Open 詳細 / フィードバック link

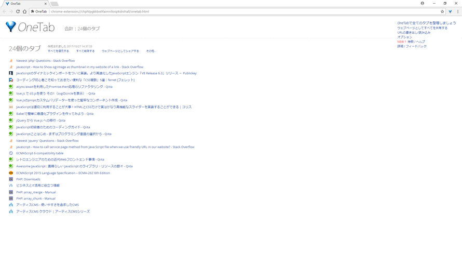412,46
